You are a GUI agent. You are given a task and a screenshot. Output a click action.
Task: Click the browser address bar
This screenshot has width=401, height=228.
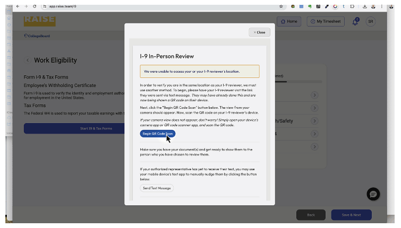[159, 6]
